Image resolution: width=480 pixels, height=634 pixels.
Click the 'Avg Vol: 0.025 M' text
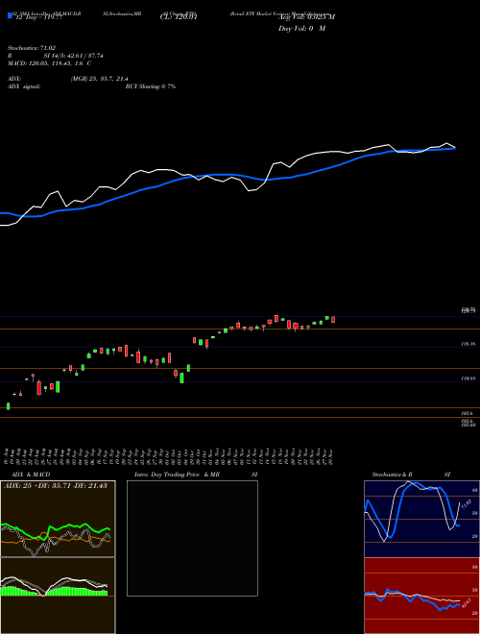306,17
